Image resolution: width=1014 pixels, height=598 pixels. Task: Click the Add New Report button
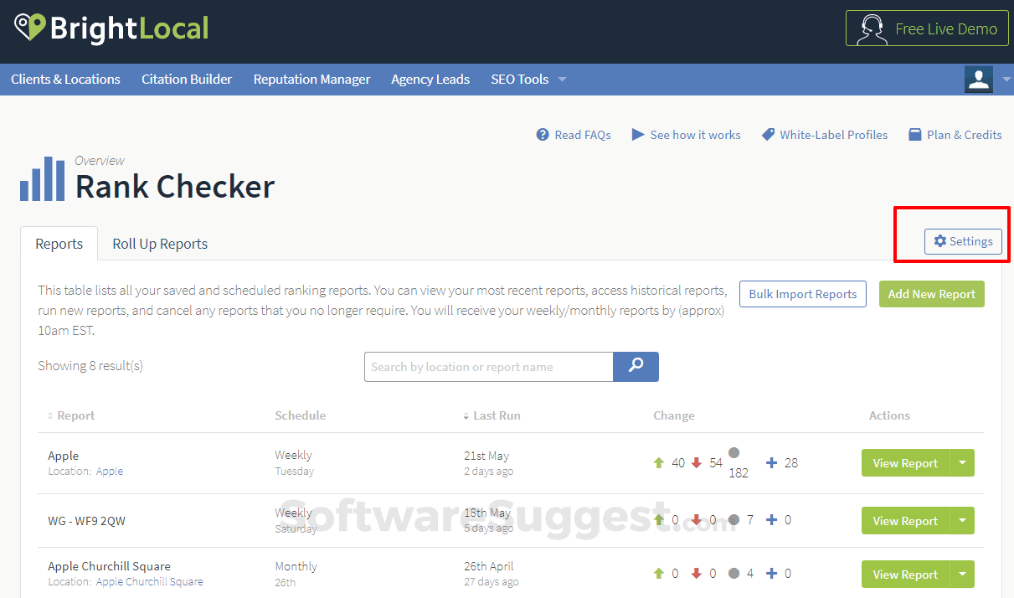[x=931, y=294]
